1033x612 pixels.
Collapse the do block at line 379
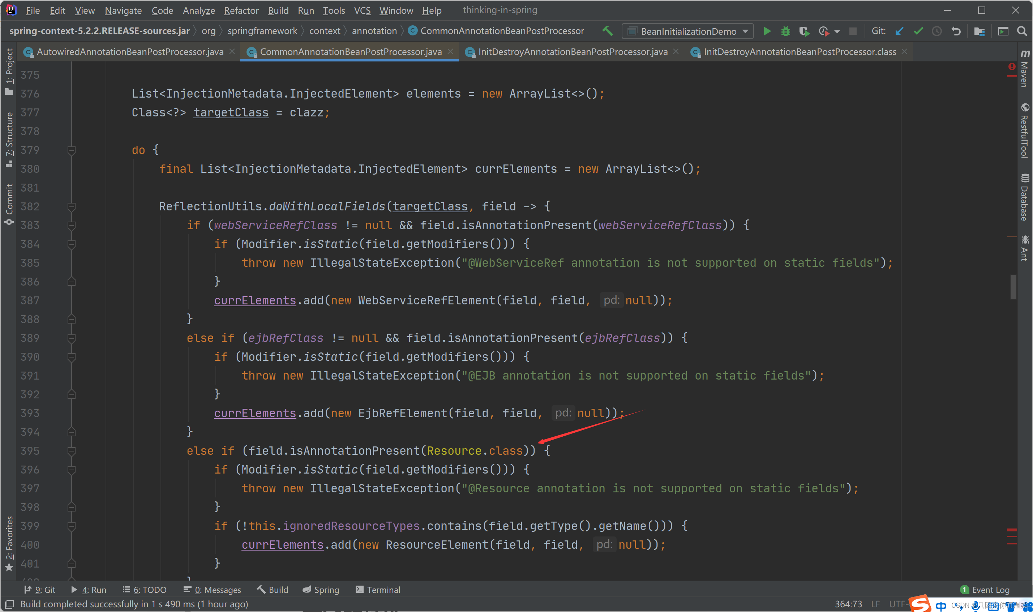71,150
